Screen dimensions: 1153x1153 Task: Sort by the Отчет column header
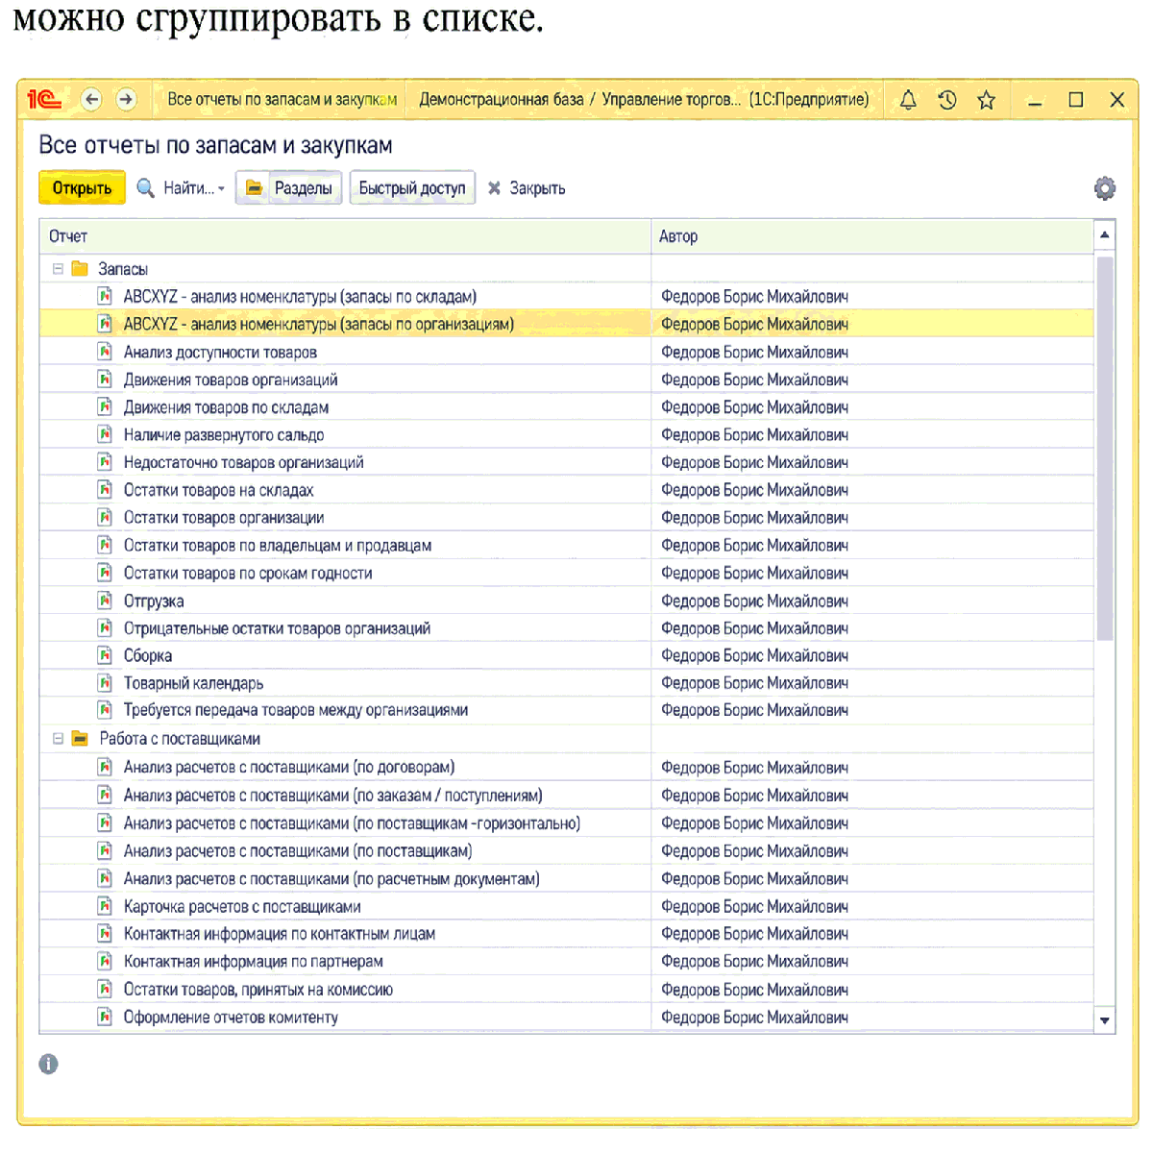click(x=345, y=236)
